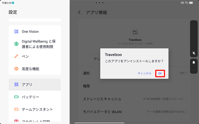This screenshot has width=199, height=124.
Task: Click the battery icon beside バッテリー
Action: (x=16, y=97)
